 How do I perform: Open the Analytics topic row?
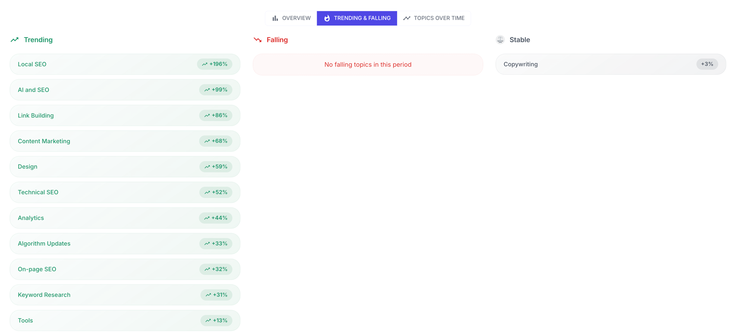(125, 218)
